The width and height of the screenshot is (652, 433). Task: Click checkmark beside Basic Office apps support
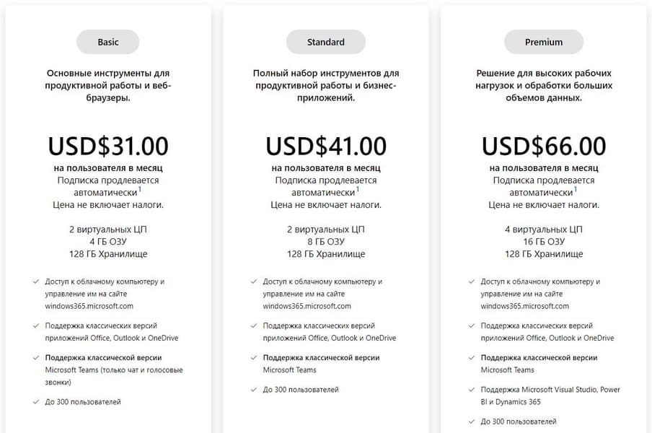36,325
